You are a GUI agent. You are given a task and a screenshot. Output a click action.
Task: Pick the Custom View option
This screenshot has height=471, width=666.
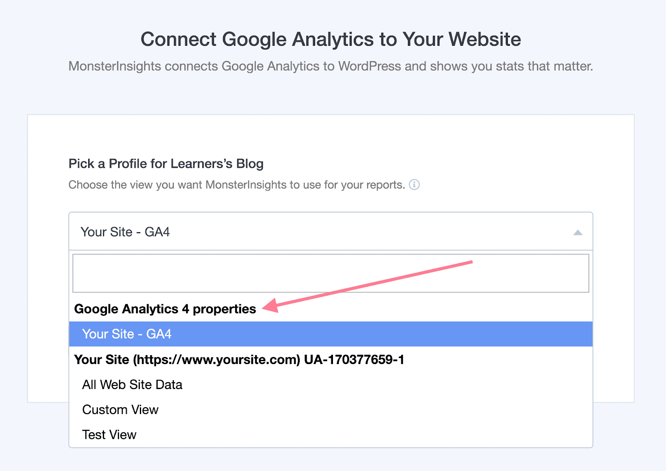click(120, 409)
